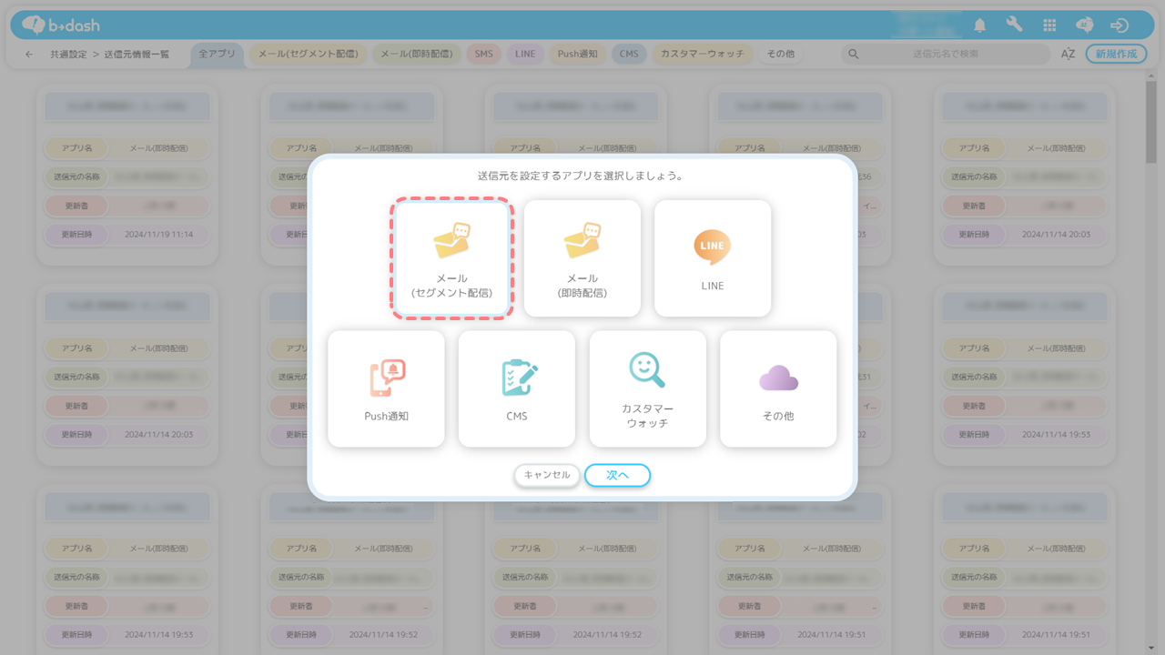Filter by LINE tab

(x=525, y=54)
